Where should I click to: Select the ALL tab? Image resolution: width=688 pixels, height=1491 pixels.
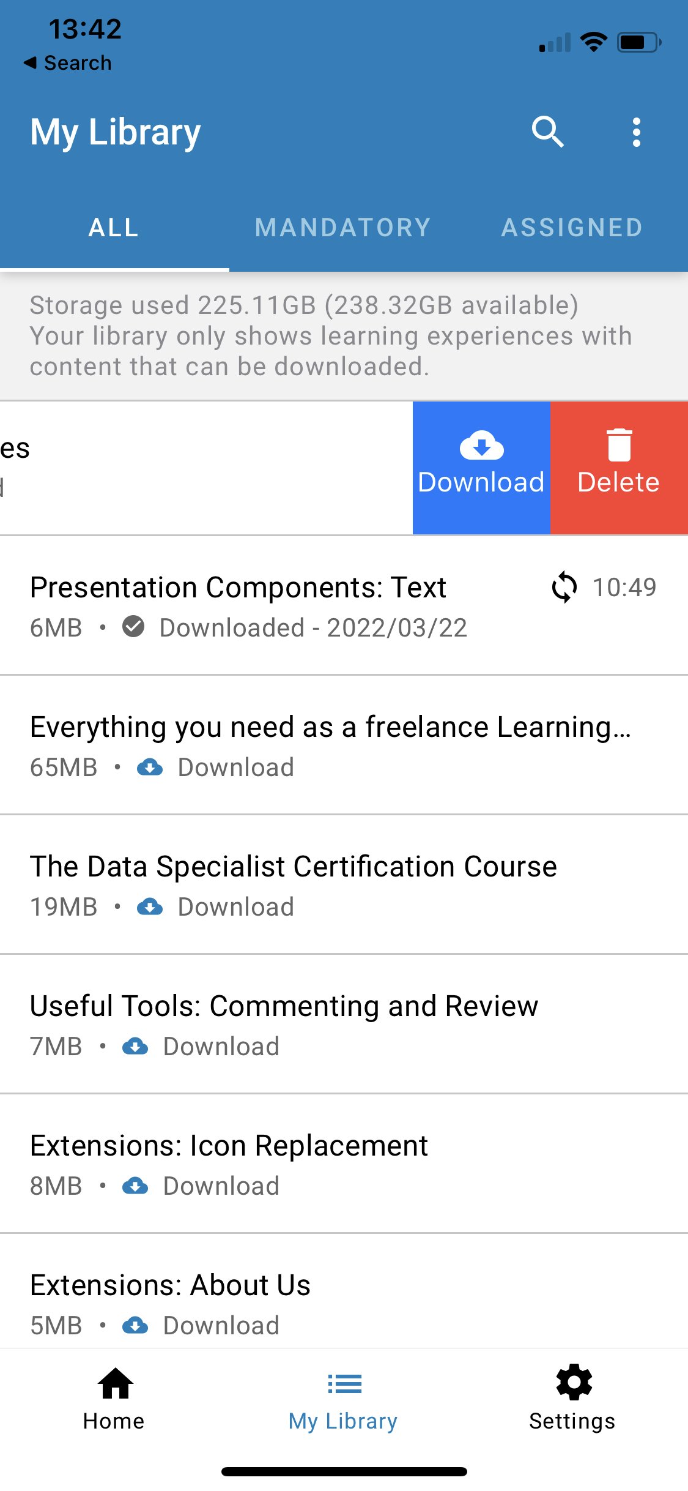(x=113, y=228)
